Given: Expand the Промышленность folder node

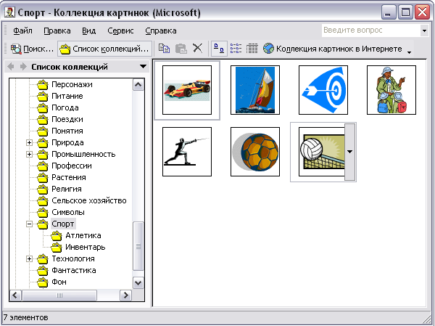Looking at the screenshot, I should [x=29, y=154].
